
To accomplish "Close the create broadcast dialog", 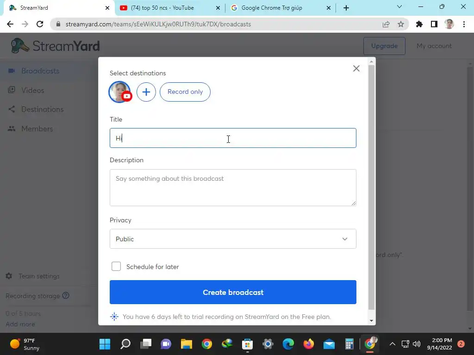I will [356, 68].
